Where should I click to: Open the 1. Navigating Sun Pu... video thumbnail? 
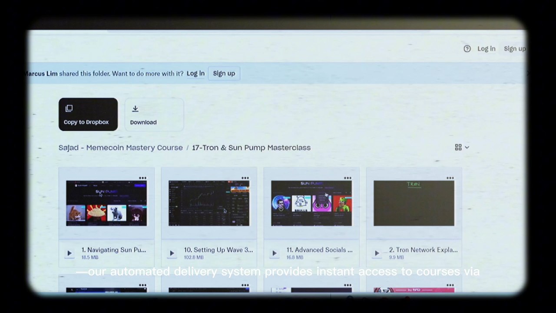point(106,203)
